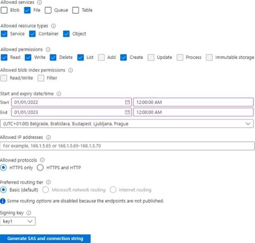Screen dimensions: 255x243
Task: Disable the Delete permission
Action: point(53,57)
